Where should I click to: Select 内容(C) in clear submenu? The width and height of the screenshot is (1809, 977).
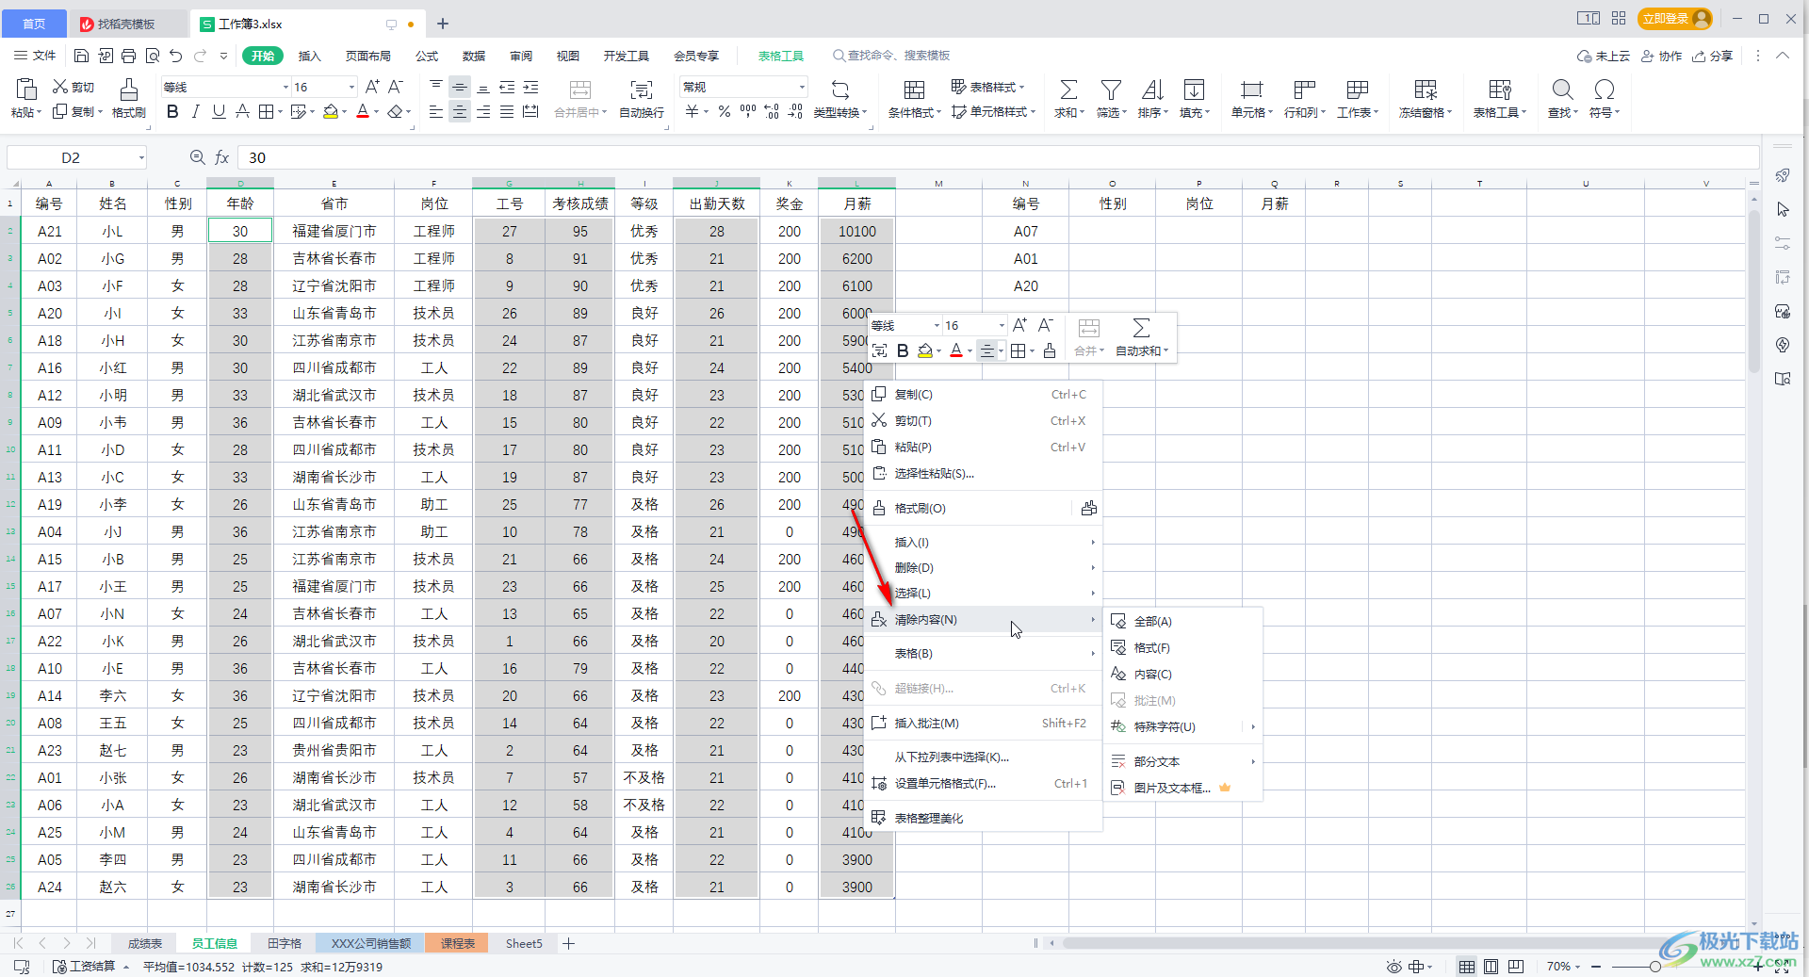(x=1182, y=675)
